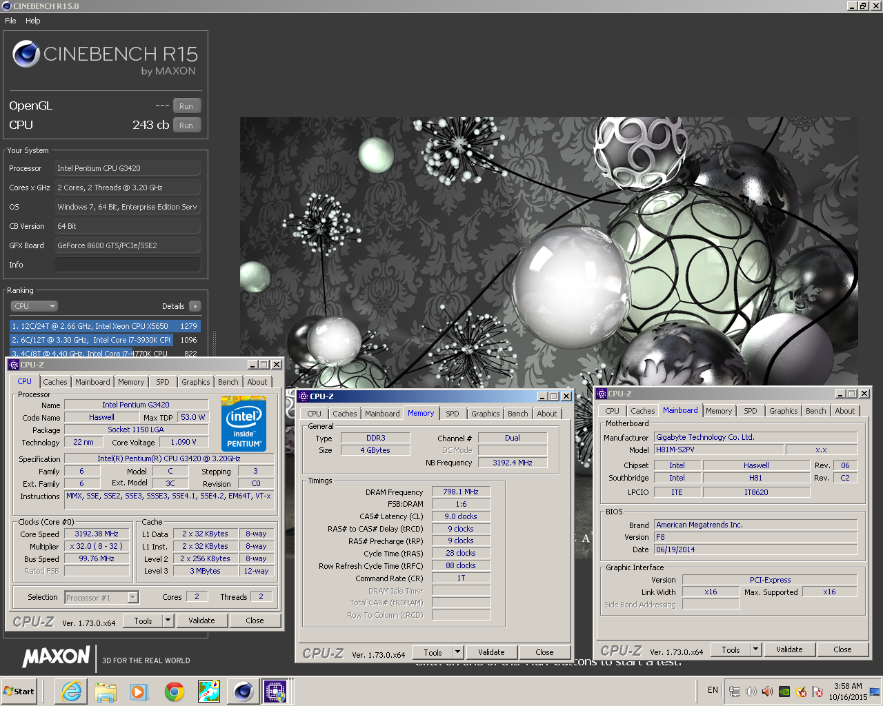This screenshot has height=706, width=883.
Task: Click Validate in middle CPU-Z window
Action: (491, 652)
